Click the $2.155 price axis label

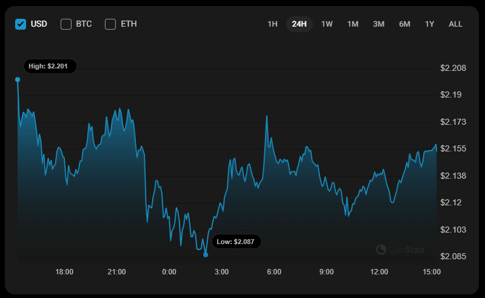tap(453, 148)
